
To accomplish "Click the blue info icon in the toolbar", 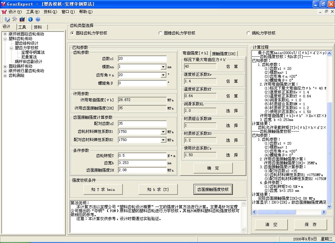I will pos(30,19).
